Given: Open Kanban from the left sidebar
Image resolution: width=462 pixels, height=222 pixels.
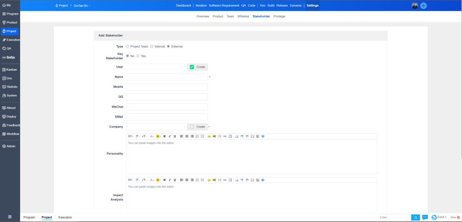Looking at the screenshot, I should coord(12,70).
